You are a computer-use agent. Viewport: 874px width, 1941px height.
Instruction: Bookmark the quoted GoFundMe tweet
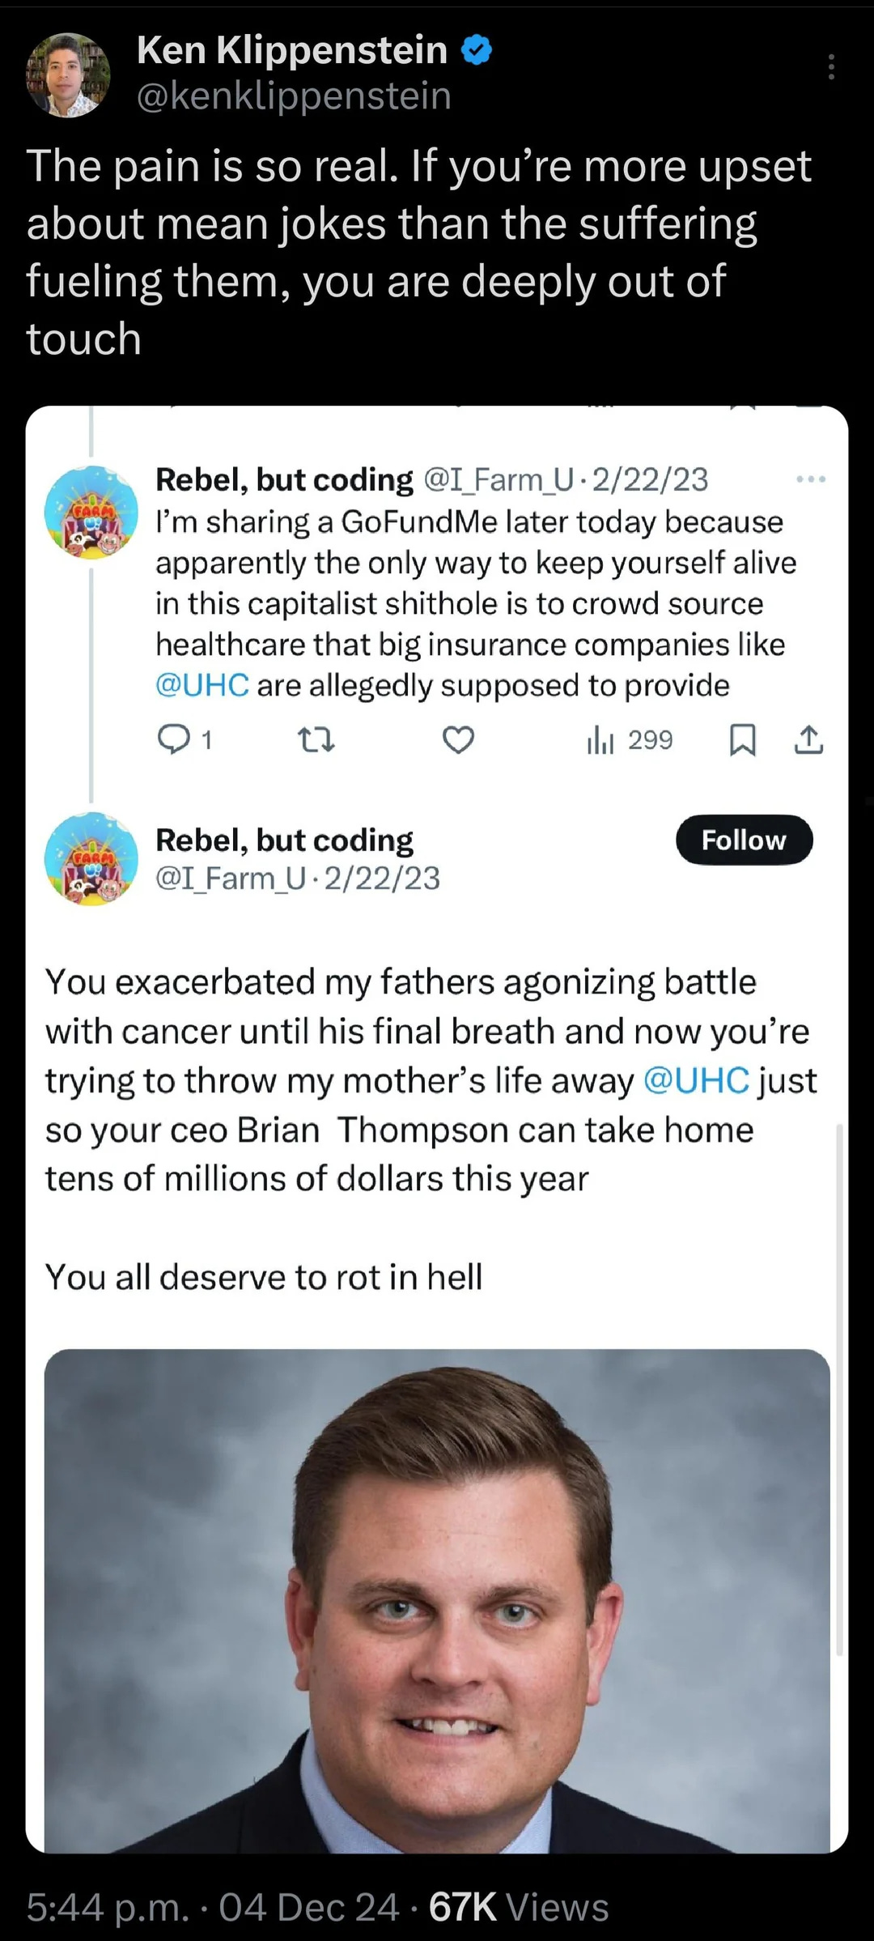tap(742, 739)
